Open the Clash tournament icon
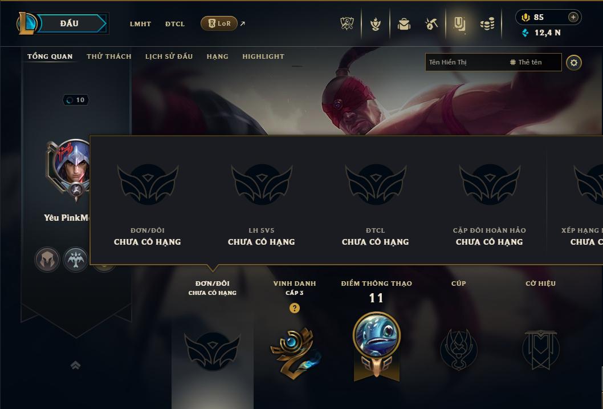 coord(347,24)
